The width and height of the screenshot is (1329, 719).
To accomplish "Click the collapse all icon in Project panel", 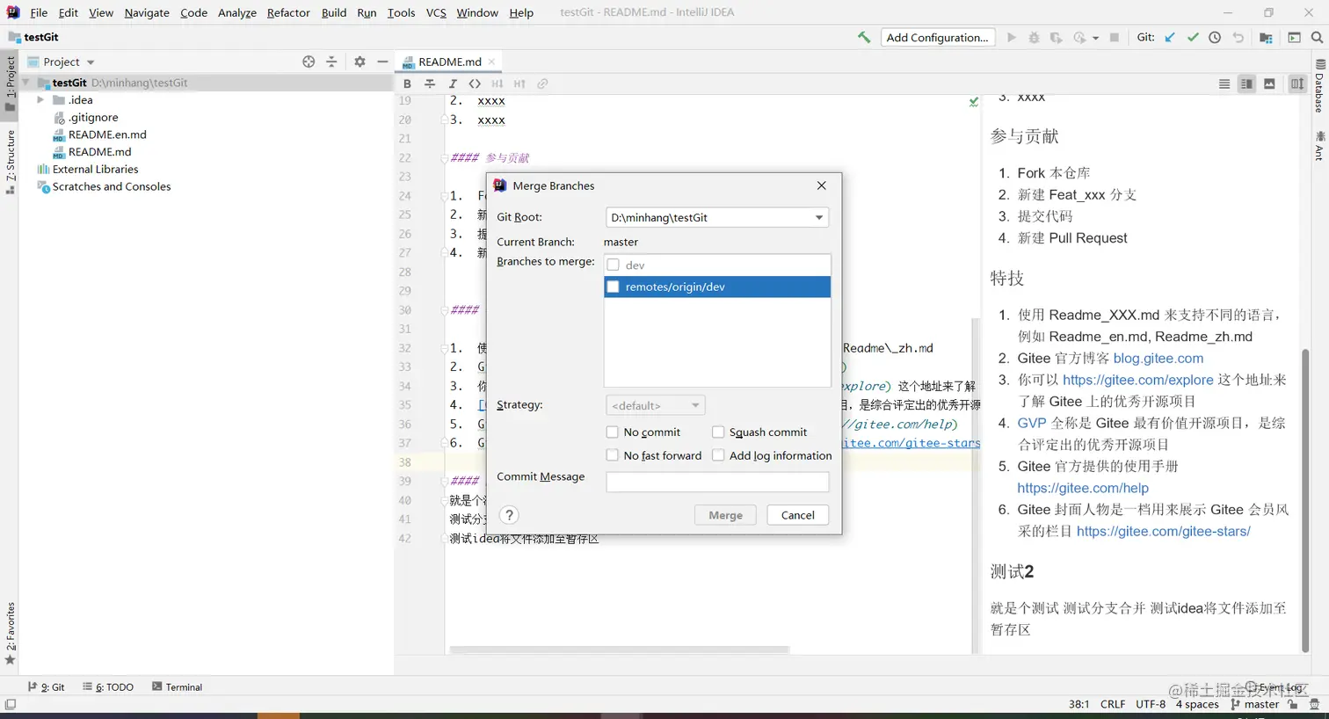I will (331, 62).
